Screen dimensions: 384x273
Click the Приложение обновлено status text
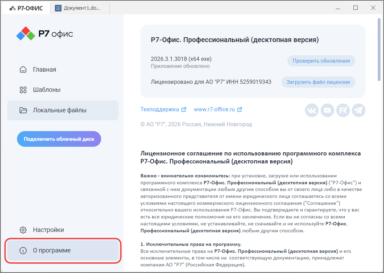click(180, 66)
